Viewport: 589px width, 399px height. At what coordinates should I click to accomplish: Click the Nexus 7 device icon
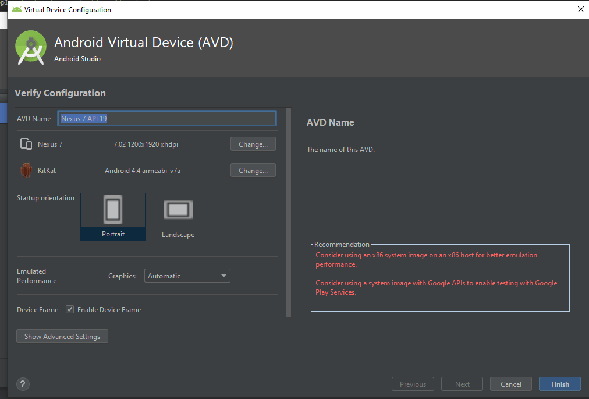coord(26,144)
